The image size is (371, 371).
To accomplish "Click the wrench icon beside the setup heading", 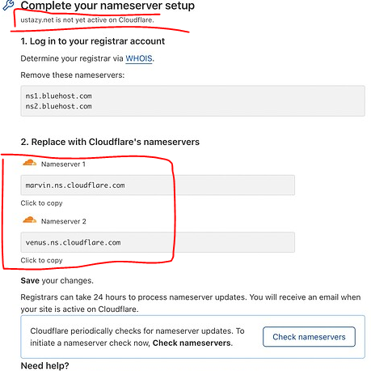I will click(8, 5).
